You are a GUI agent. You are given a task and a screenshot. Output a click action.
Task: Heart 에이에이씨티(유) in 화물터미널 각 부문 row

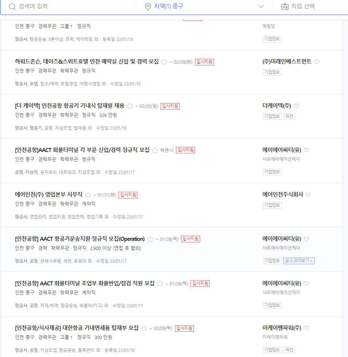pyautogui.click(x=306, y=150)
